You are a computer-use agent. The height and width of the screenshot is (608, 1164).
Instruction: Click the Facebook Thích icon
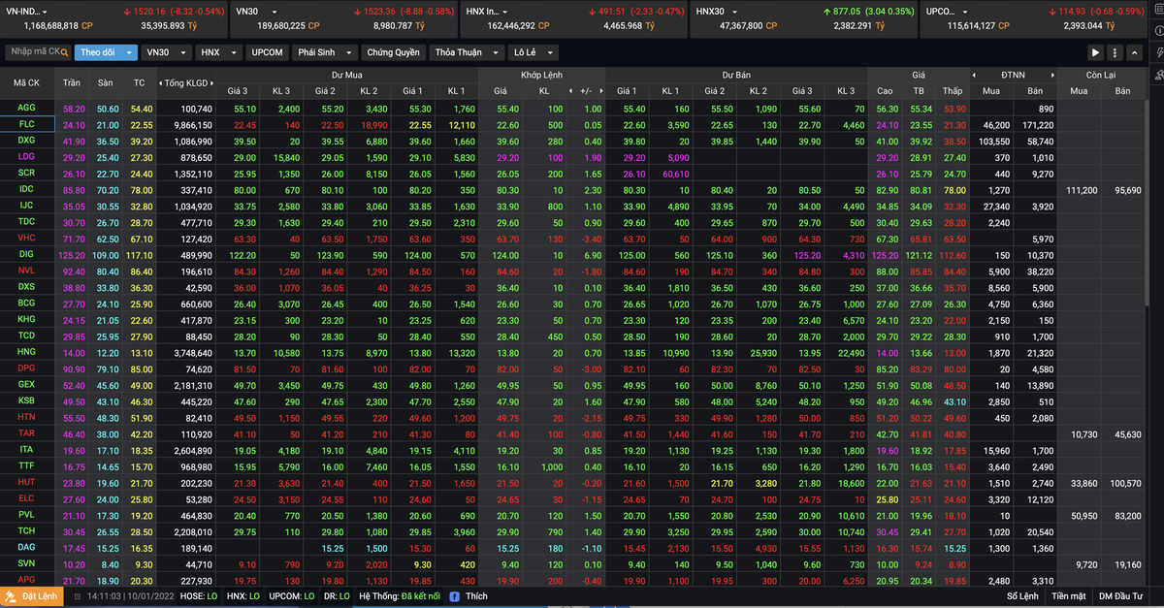456,596
